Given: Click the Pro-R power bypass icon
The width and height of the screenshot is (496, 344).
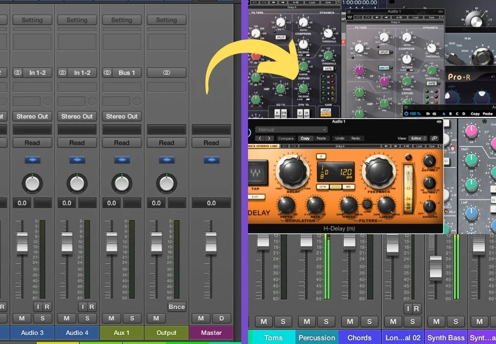Looking at the screenshot, I should 407,114.
